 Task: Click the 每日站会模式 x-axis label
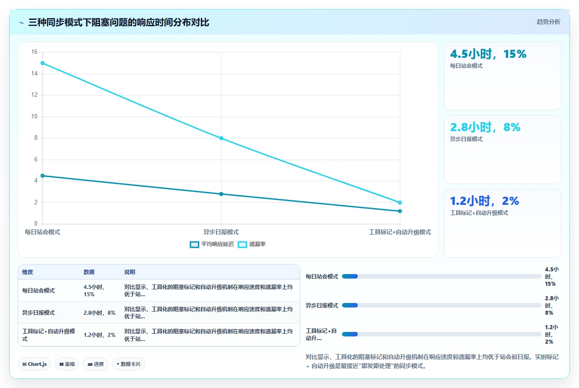(43, 232)
